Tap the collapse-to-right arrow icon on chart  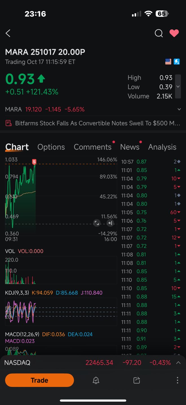pyautogui.click(x=110, y=223)
